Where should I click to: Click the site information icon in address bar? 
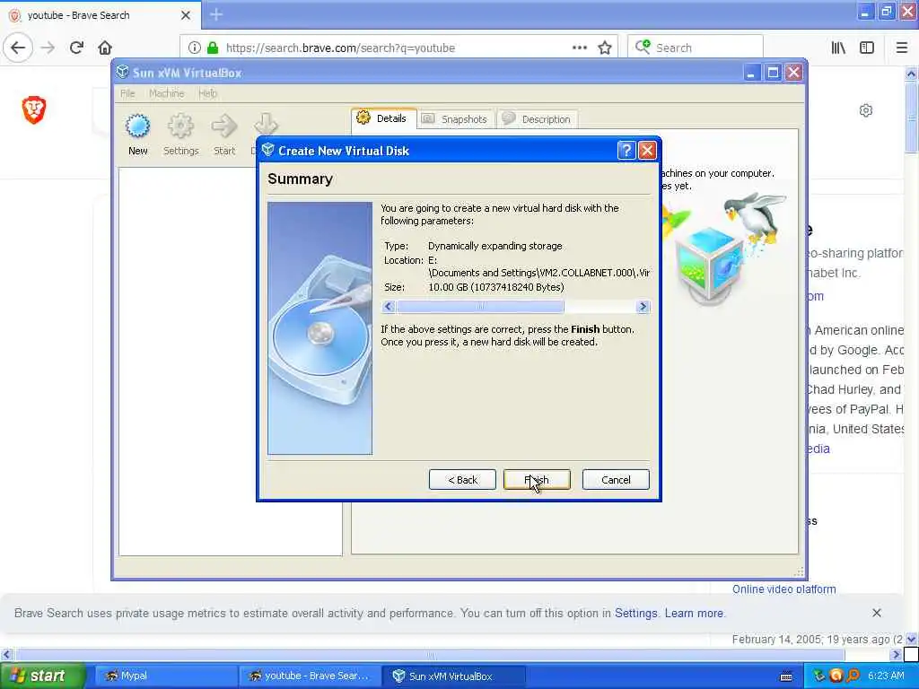tap(194, 48)
